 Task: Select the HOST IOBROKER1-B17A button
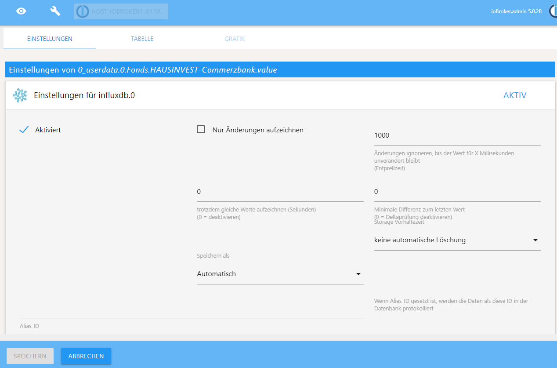[x=121, y=11]
